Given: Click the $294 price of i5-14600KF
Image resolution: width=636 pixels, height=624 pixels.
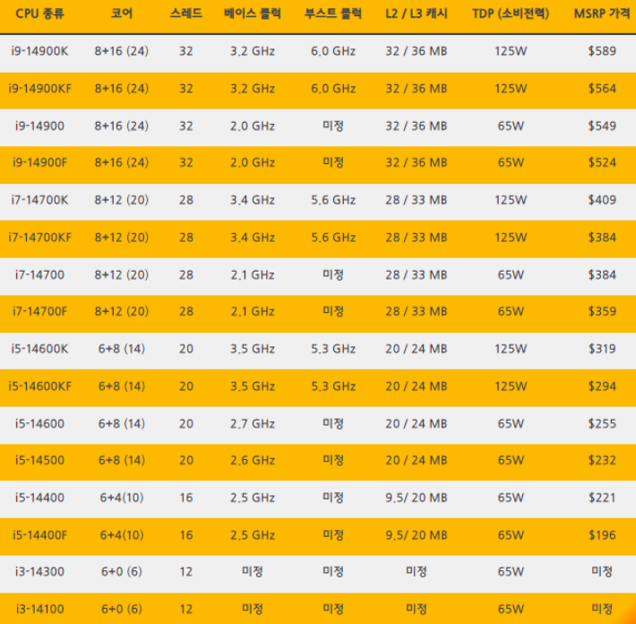Looking at the screenshot, I should click(x=602, y=386).
